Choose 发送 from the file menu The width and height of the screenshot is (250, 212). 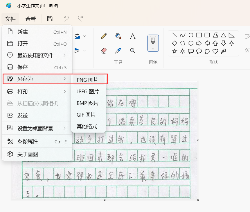tap(37, 115)
